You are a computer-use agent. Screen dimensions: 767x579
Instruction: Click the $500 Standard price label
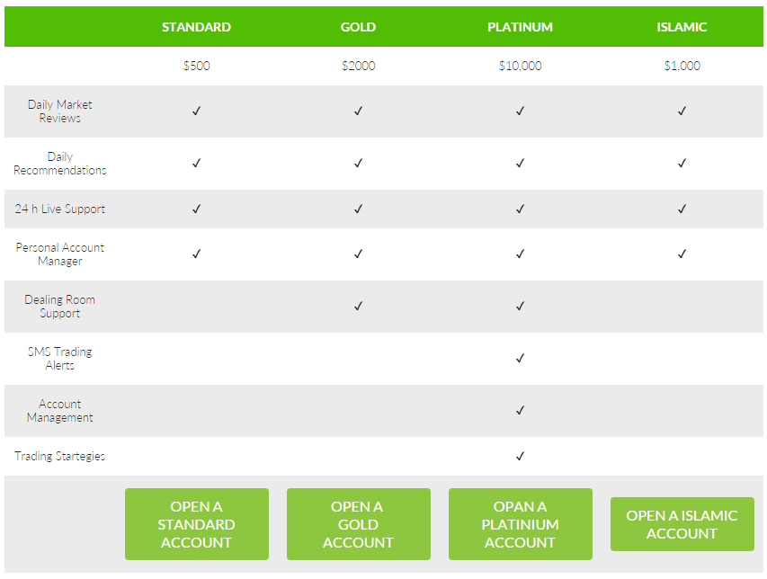point(196,66)
